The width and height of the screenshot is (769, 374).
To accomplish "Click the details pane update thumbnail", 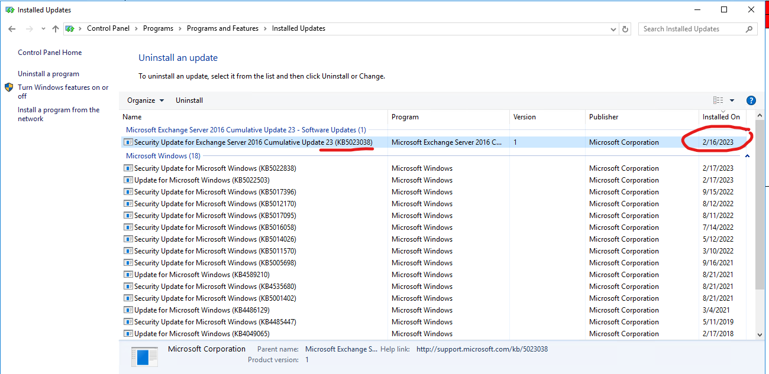I will pyautogui.click(x=144, y=357).
